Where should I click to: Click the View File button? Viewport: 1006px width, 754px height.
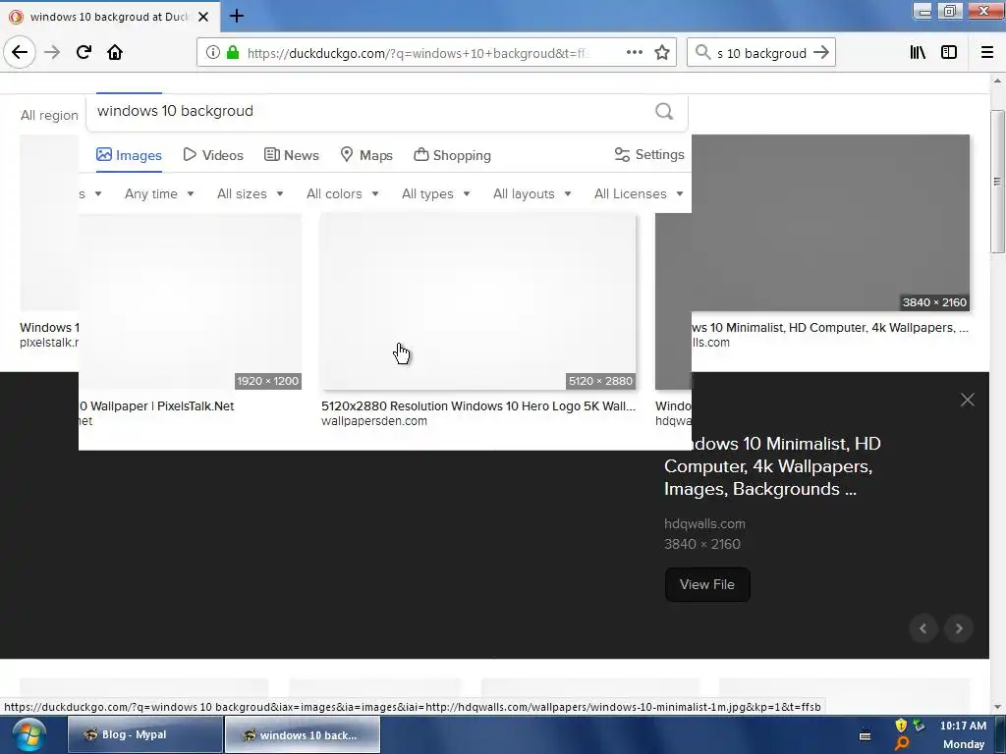point(707,585)
